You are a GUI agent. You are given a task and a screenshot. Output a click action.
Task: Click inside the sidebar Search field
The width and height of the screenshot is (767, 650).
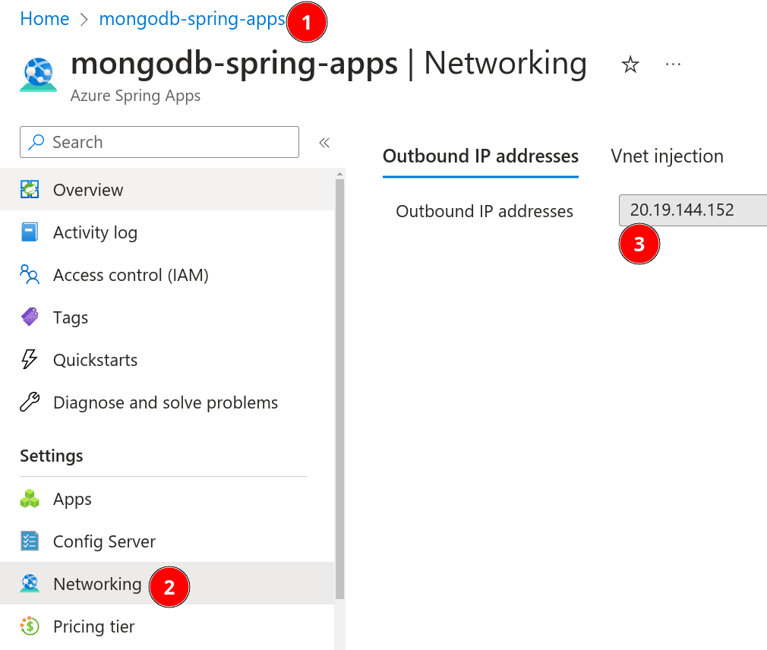pyautogui.click(x=167, y=142)
